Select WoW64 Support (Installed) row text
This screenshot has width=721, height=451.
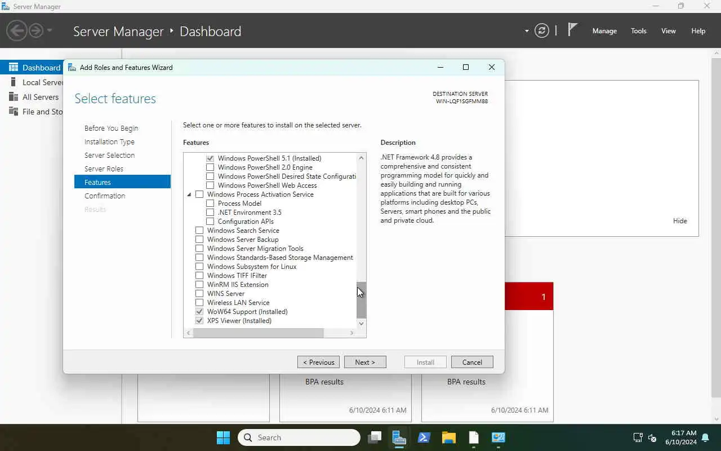[x=247, y=312]
